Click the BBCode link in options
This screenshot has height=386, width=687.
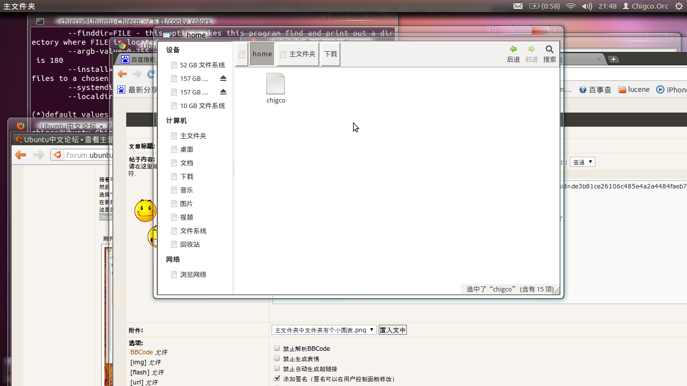pos(141,352)
